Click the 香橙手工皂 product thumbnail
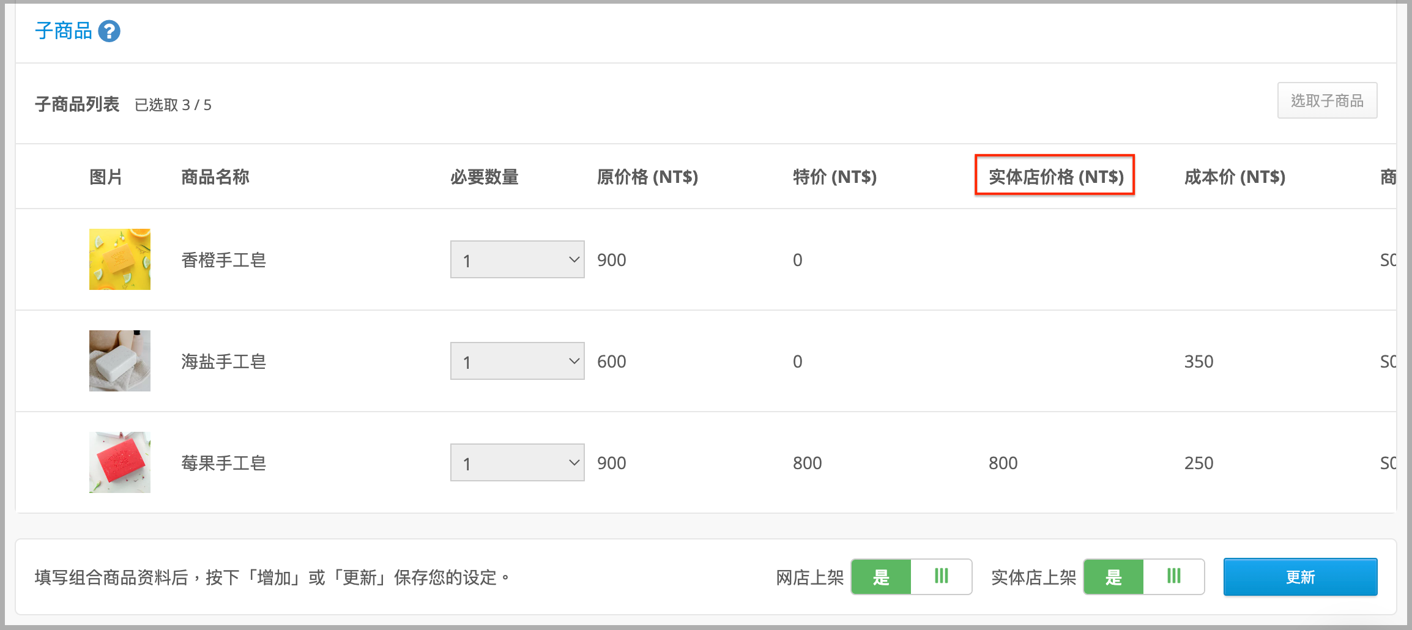The height and width of the screenshot is (630, 1412). coord(120,259)
